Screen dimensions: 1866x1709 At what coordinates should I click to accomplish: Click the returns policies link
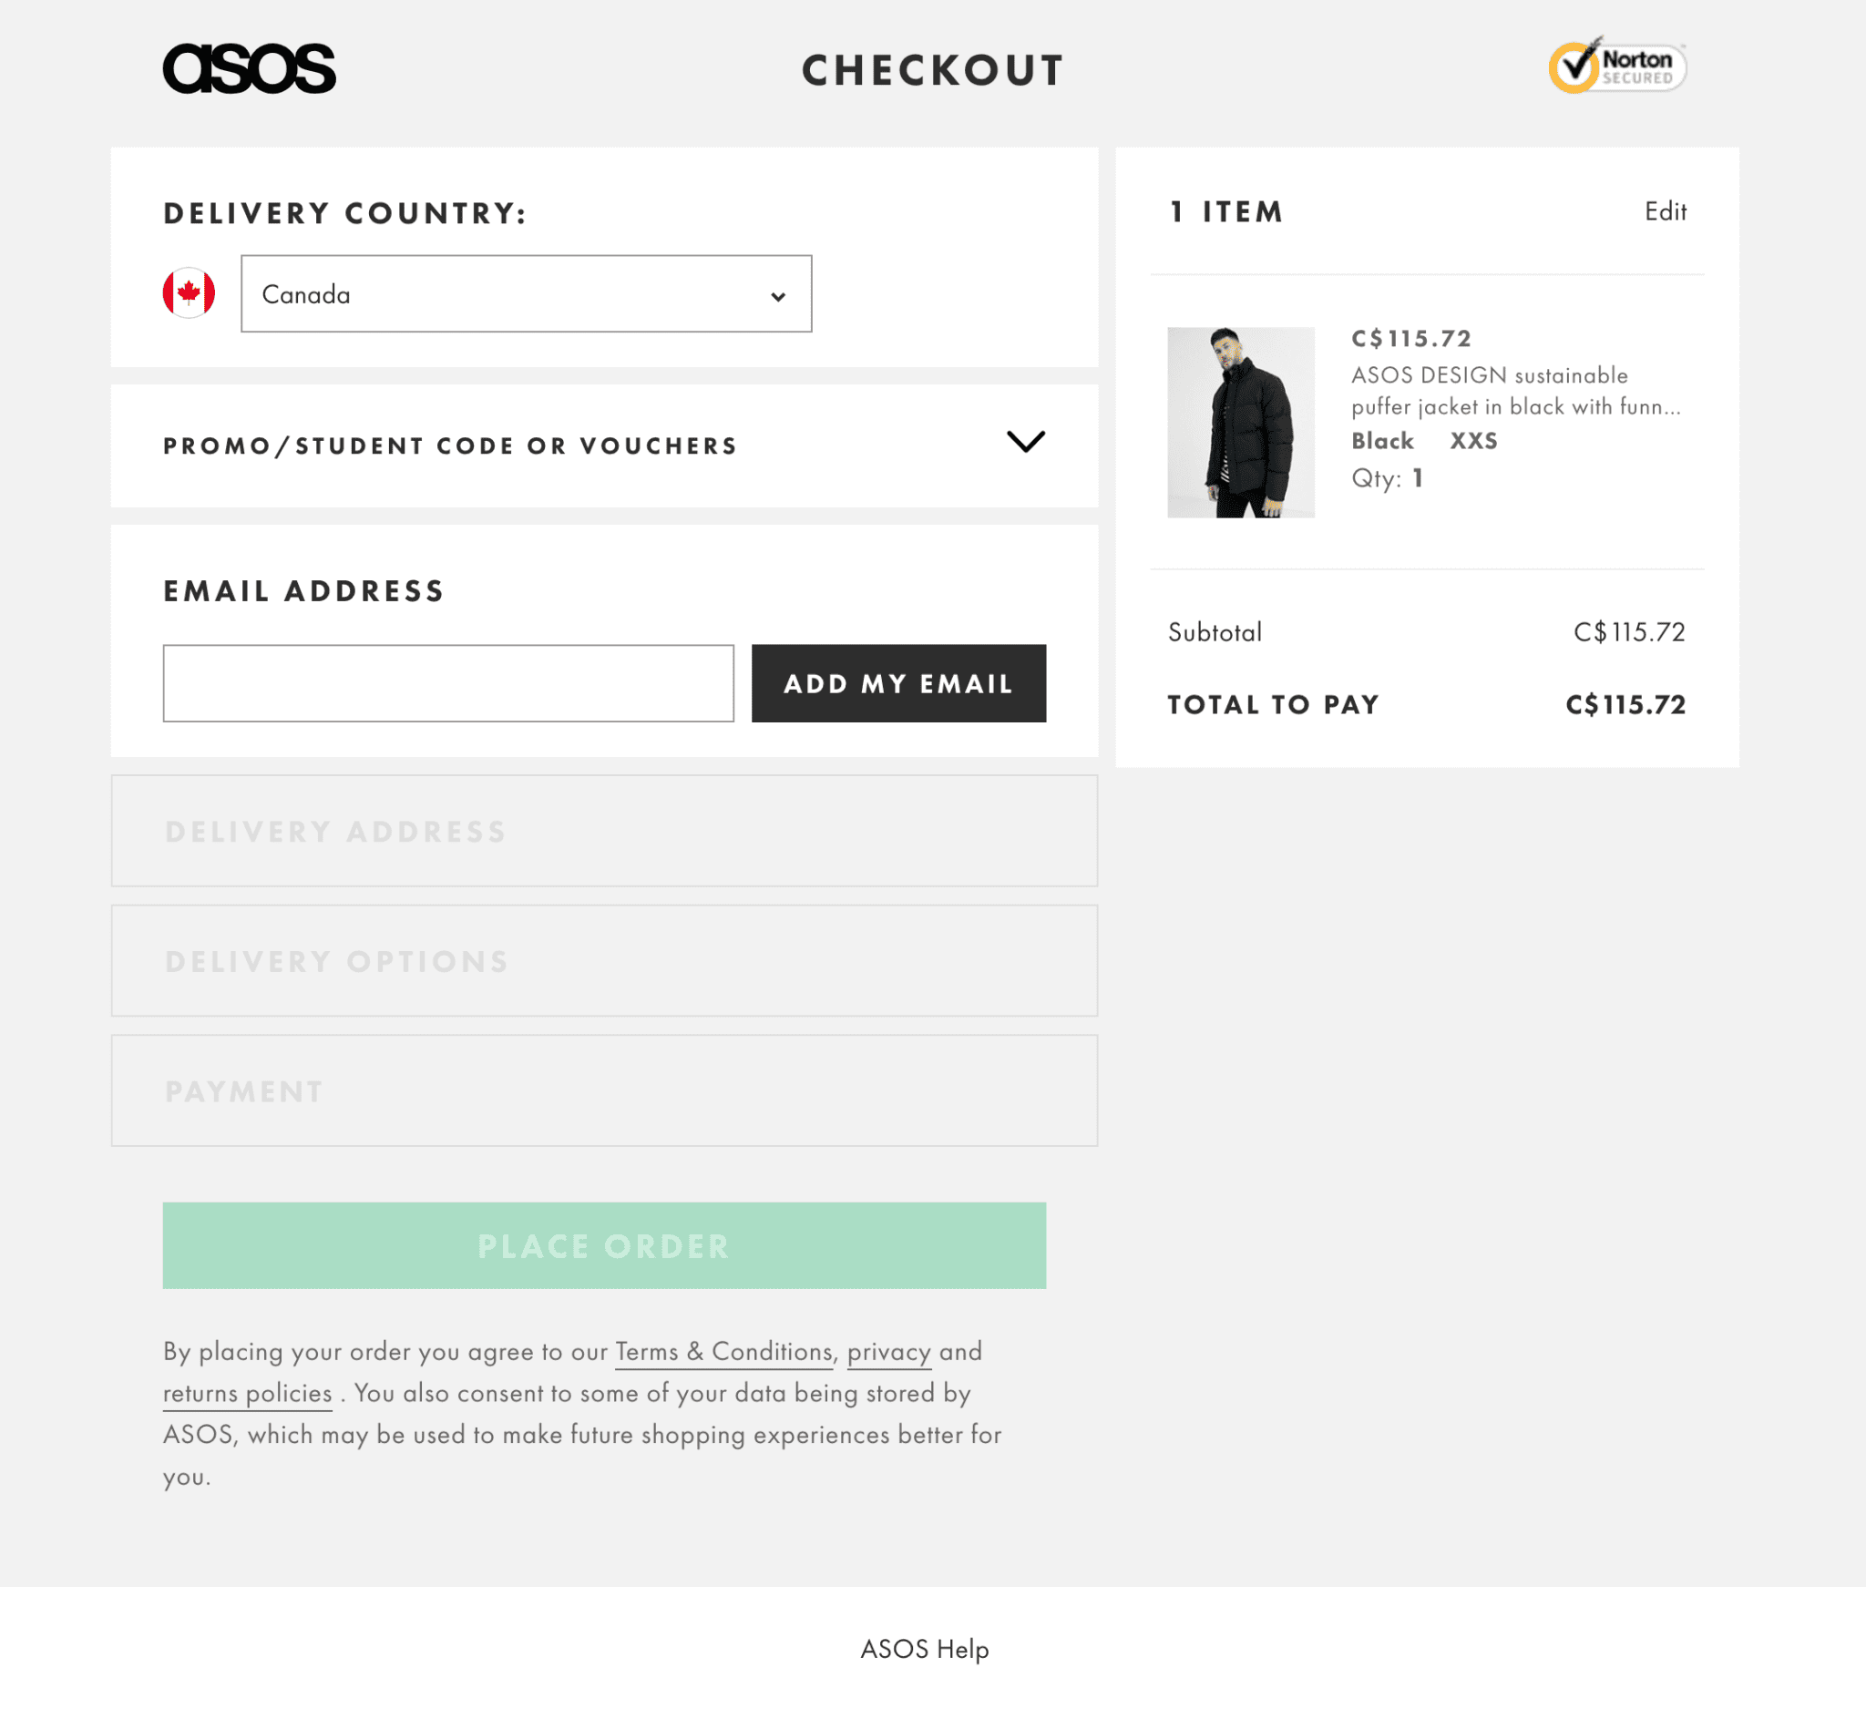(245, 1392)
